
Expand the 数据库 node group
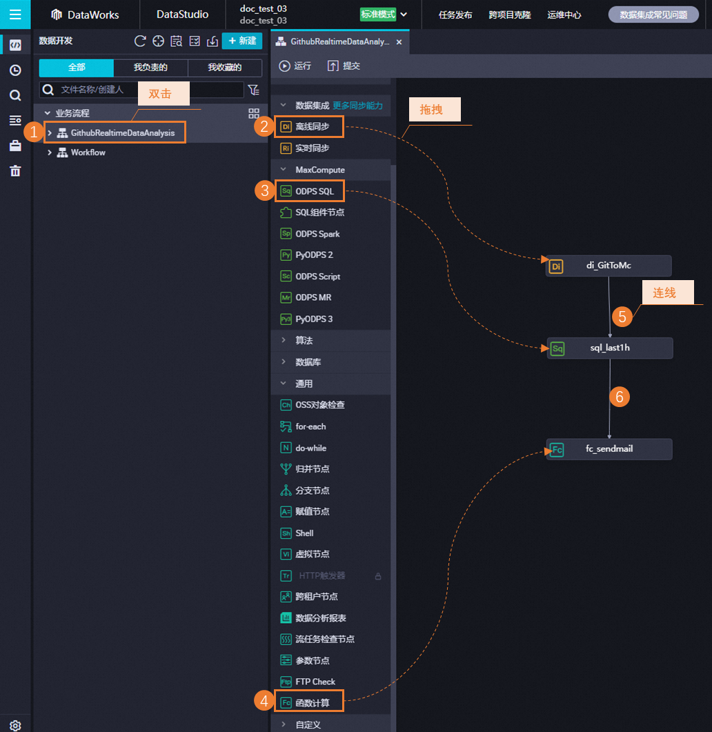283,362
